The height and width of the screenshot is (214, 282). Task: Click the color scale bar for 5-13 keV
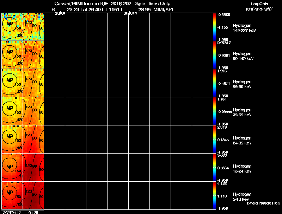(x=214, y=195)
